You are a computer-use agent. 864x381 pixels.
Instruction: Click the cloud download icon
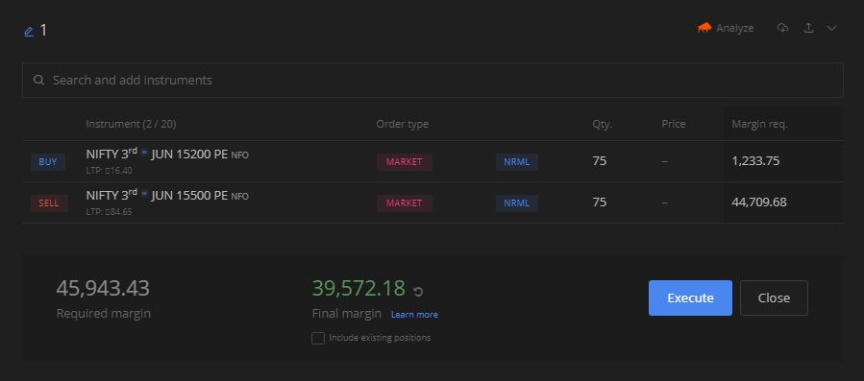[x=782, y=28]
